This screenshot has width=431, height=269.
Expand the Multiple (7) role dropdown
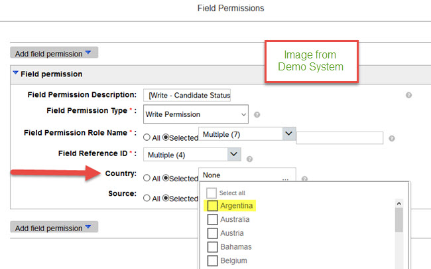(288, 134)
